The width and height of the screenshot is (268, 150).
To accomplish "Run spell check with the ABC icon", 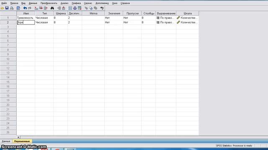I will click(x=102, y=8).
